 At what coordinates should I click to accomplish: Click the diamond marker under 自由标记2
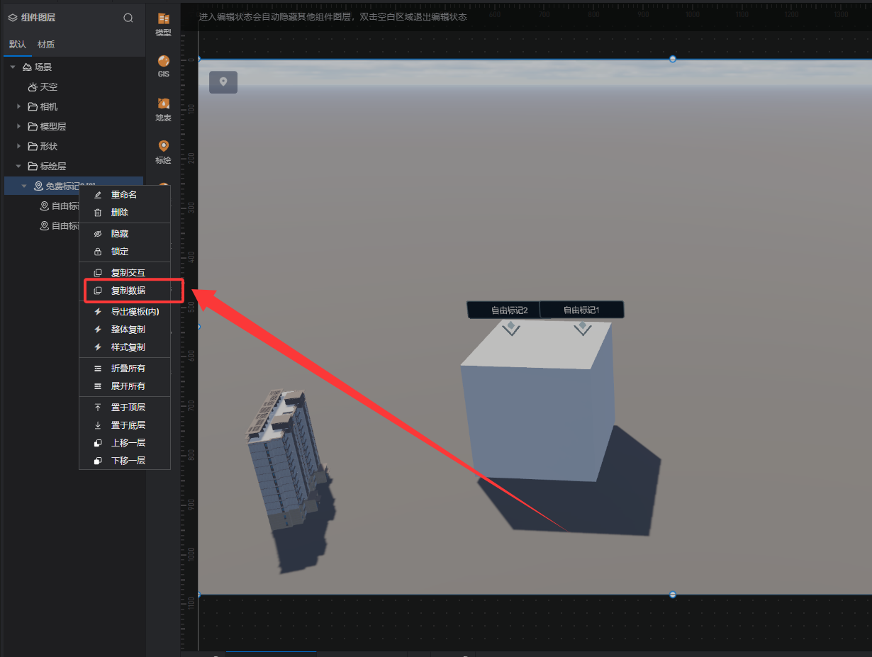pos(511,328)
